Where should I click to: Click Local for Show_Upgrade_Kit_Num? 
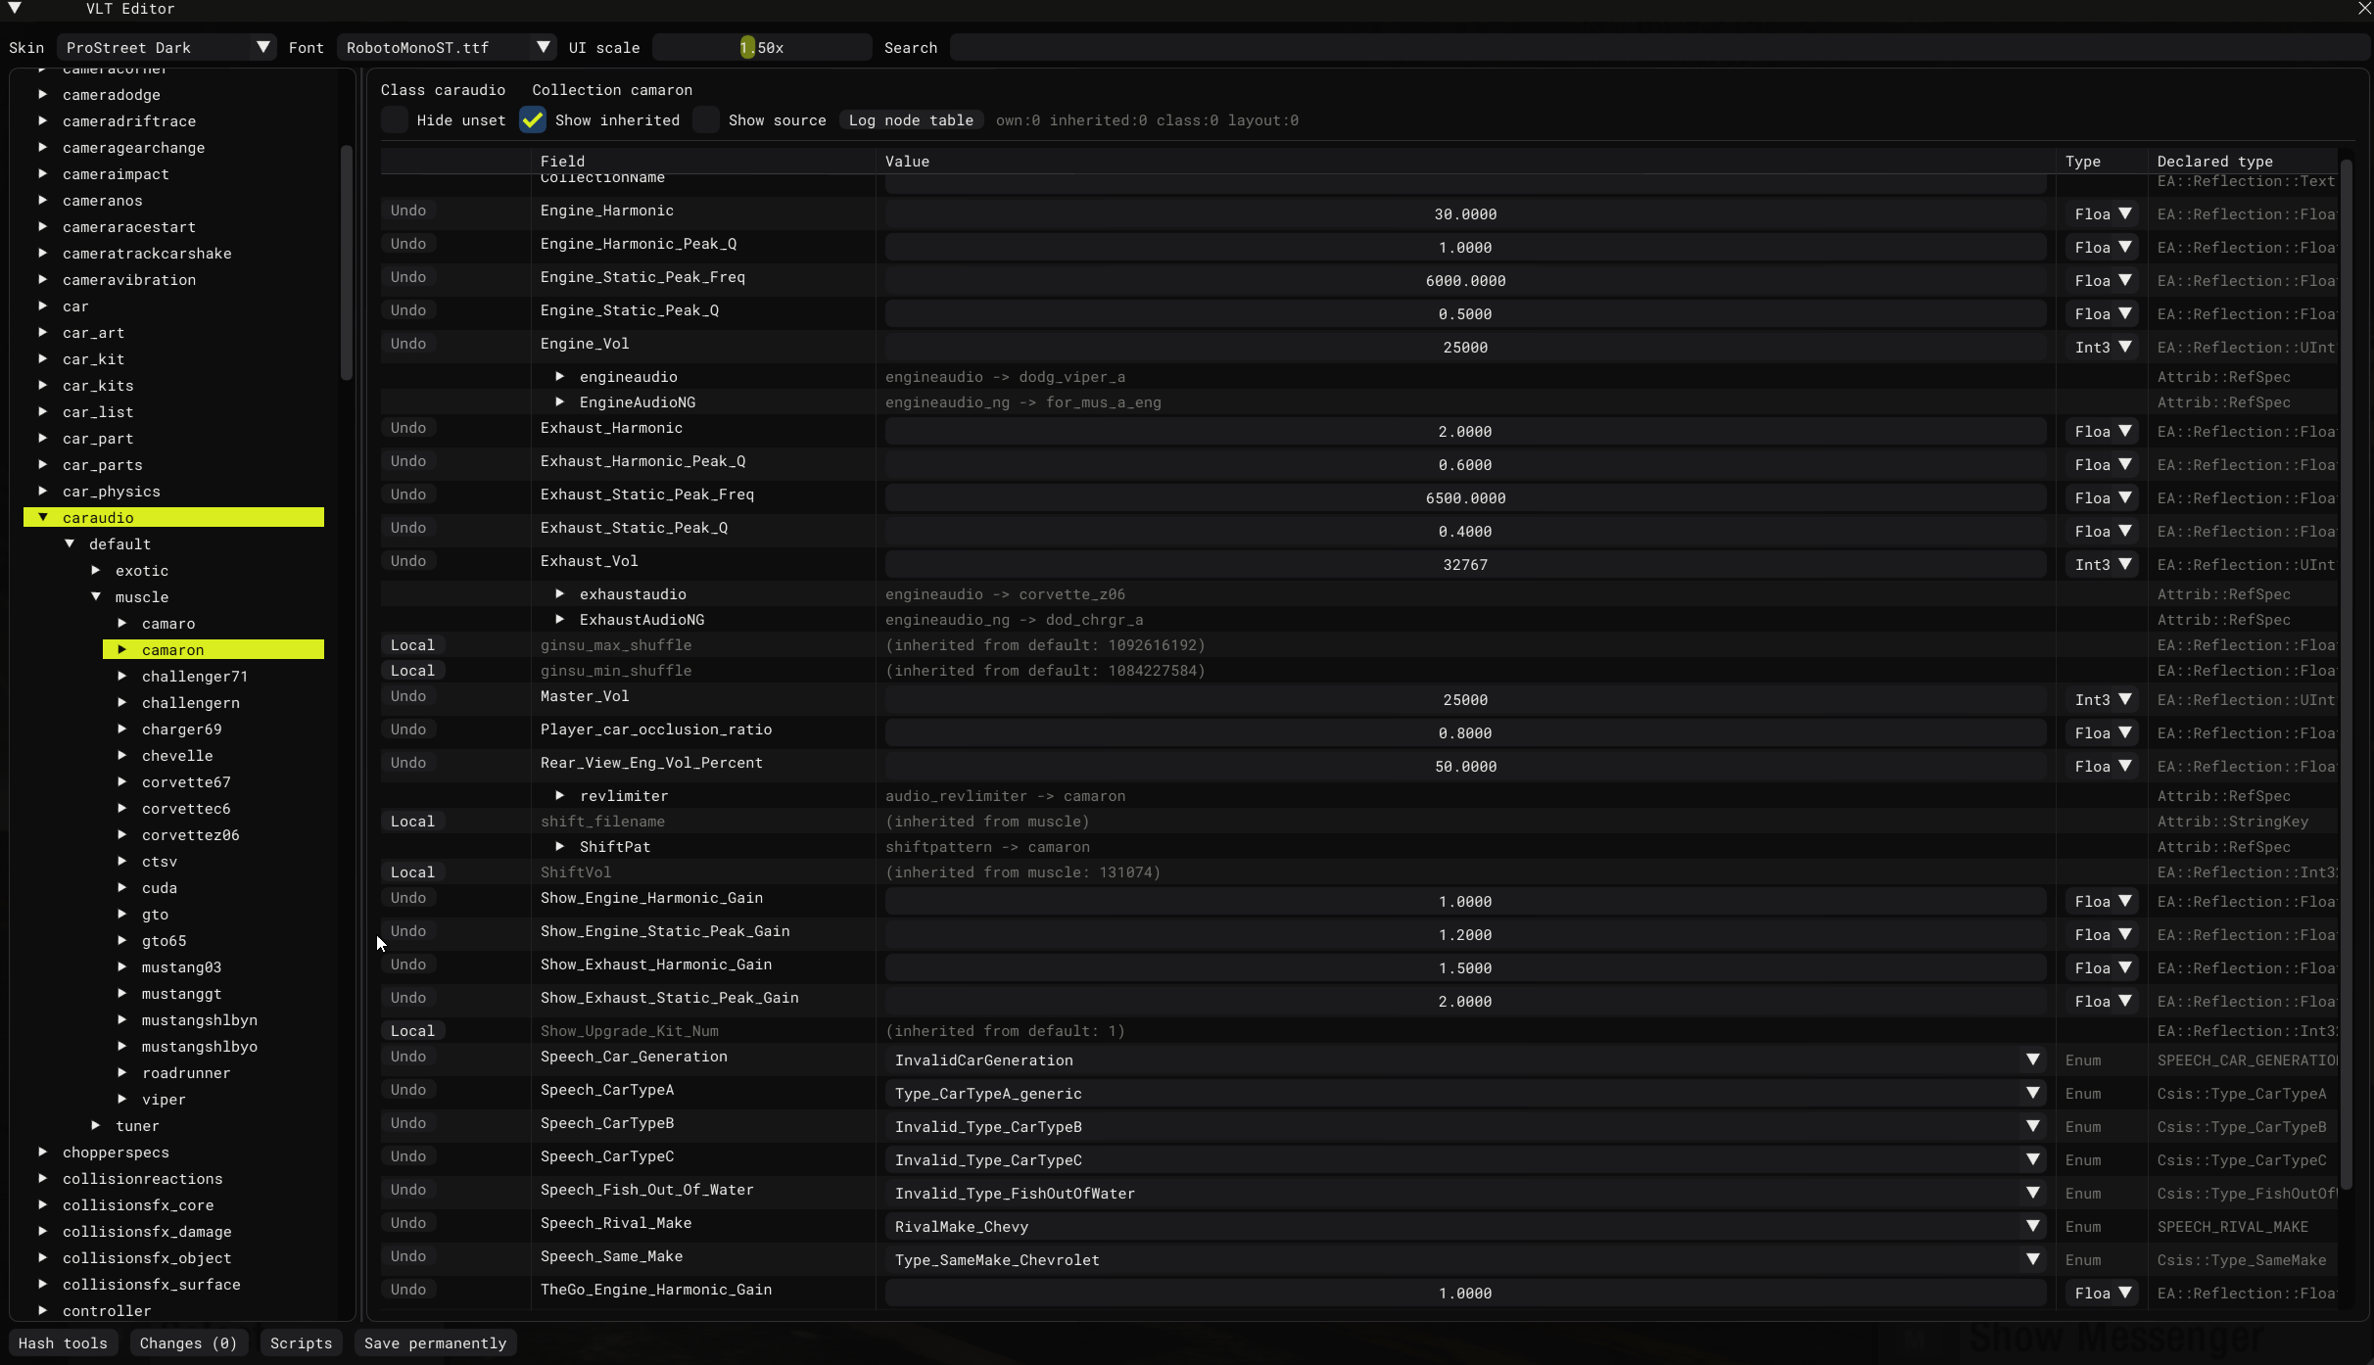pos(412,1031)
